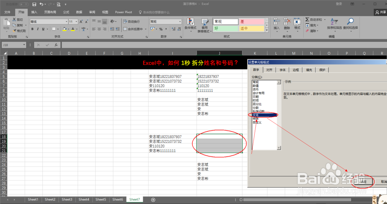Expand AutoSum dropdown arrow

point(325,20)
